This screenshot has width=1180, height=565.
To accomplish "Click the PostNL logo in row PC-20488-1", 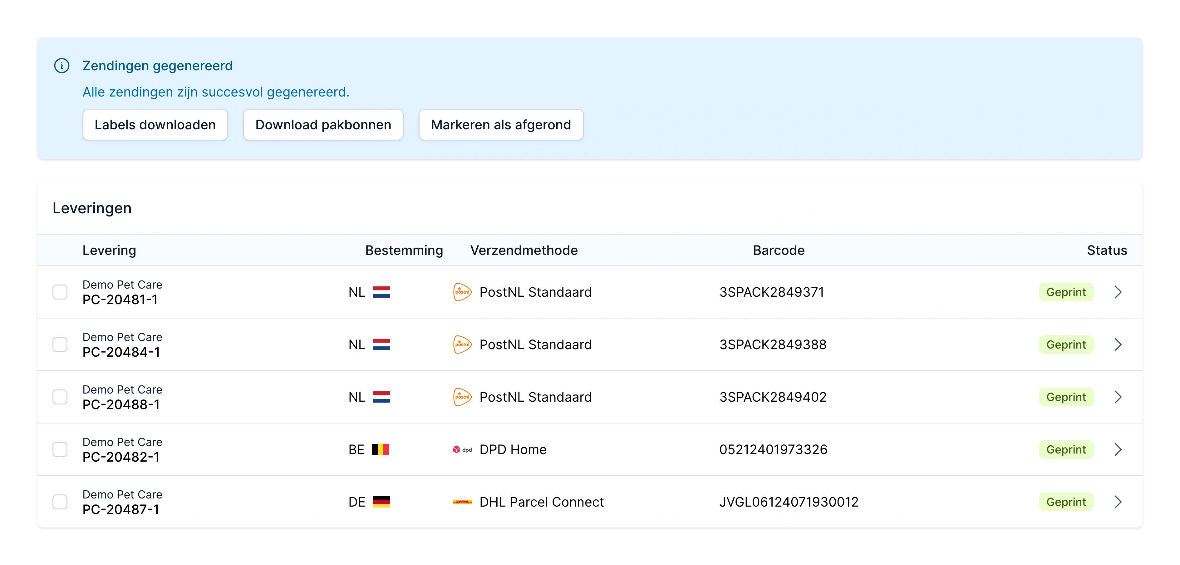I will point(462,397).
